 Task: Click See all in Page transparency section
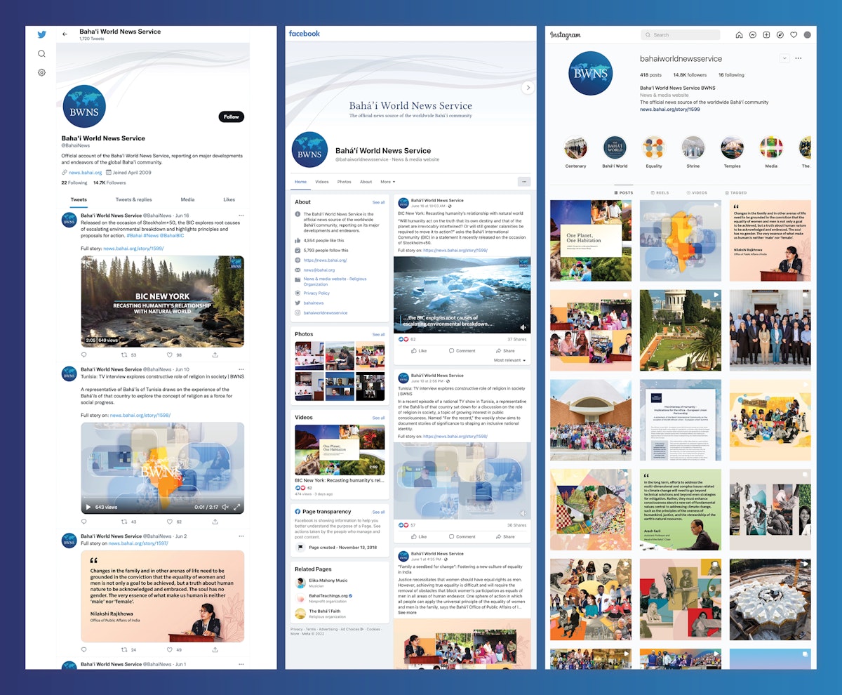pos(378,512)
